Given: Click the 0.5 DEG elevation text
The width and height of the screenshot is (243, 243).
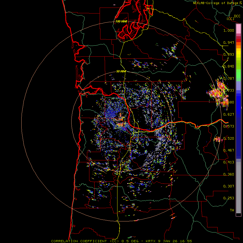Looking at the screenshot, I should [x=130, y=241].
